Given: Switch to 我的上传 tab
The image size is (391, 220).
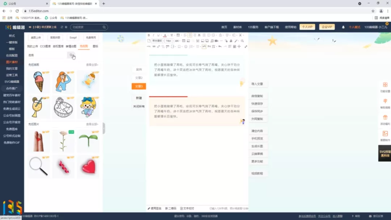Looking at the screenshot, I should [33, 46].
